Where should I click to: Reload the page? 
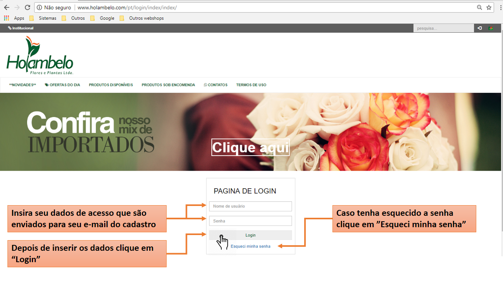(27, 7)
